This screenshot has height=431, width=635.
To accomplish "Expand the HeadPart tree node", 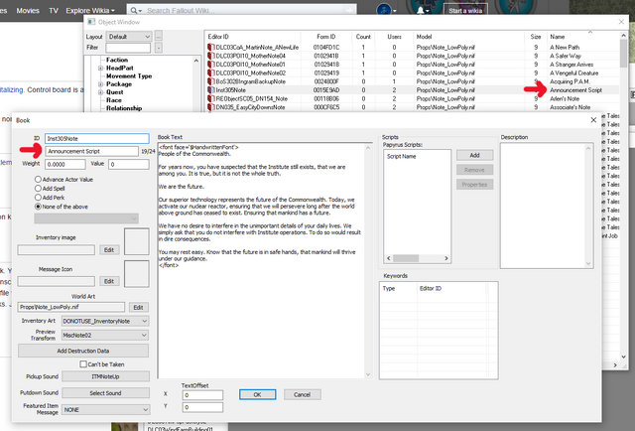I will 100,69.
